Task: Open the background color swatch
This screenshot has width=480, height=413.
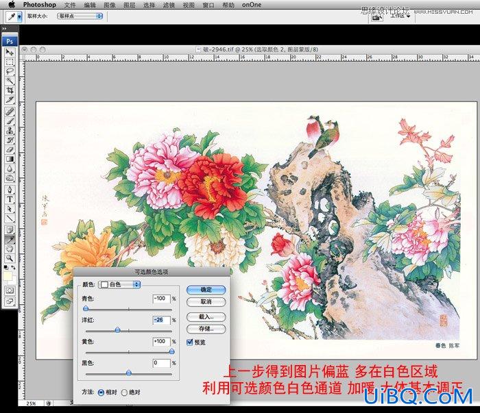Action: (x=14, y=281)
